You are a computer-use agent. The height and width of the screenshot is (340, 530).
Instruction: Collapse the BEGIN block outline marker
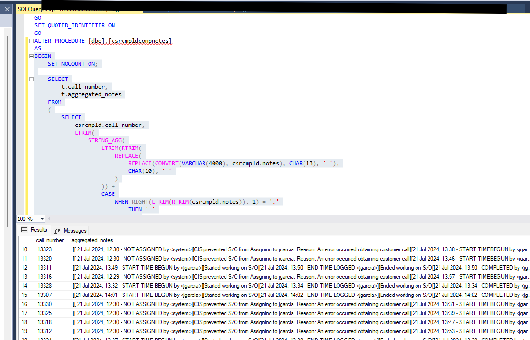[31, 56]
